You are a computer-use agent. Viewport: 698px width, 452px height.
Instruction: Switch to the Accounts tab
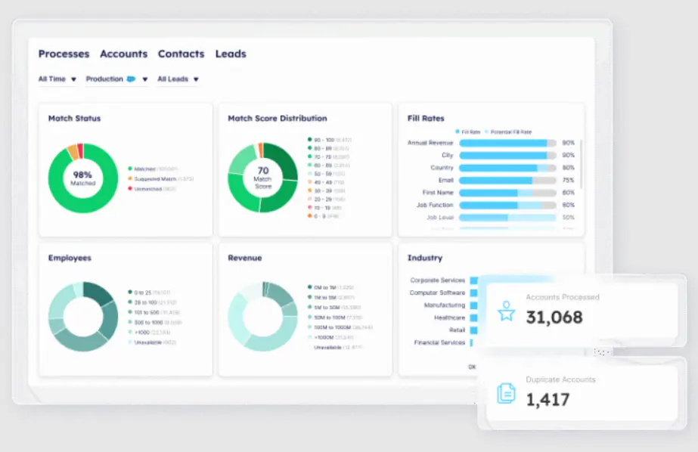coord(124,54)
